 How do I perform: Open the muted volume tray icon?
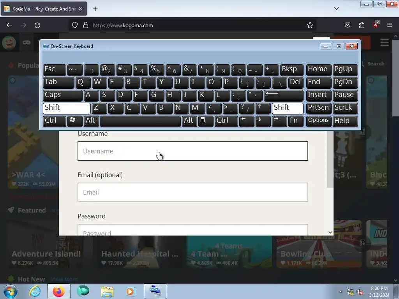click(x=360, y=292)
